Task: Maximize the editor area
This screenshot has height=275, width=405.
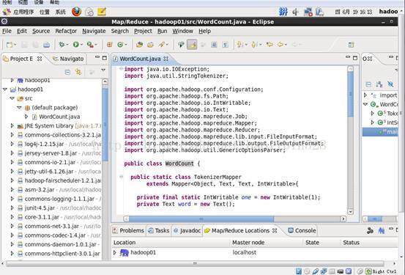Action: [x=355, y=58]
